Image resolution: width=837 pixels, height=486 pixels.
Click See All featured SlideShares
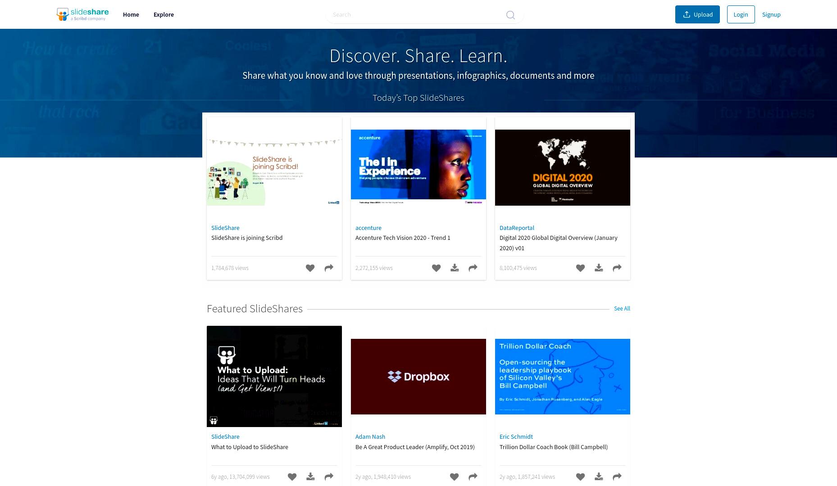pos(622,308)
